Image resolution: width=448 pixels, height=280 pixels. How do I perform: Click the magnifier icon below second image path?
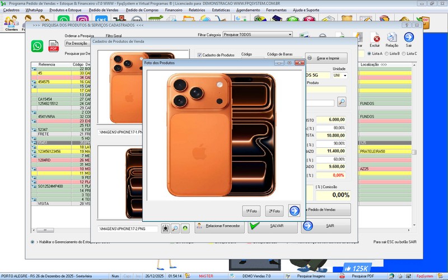tap(175, 228)
